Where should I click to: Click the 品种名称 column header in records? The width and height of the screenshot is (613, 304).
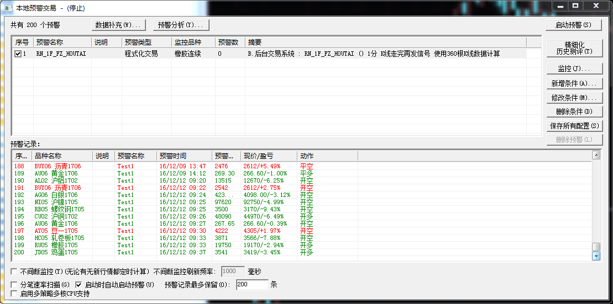click(x=62, y=156)
